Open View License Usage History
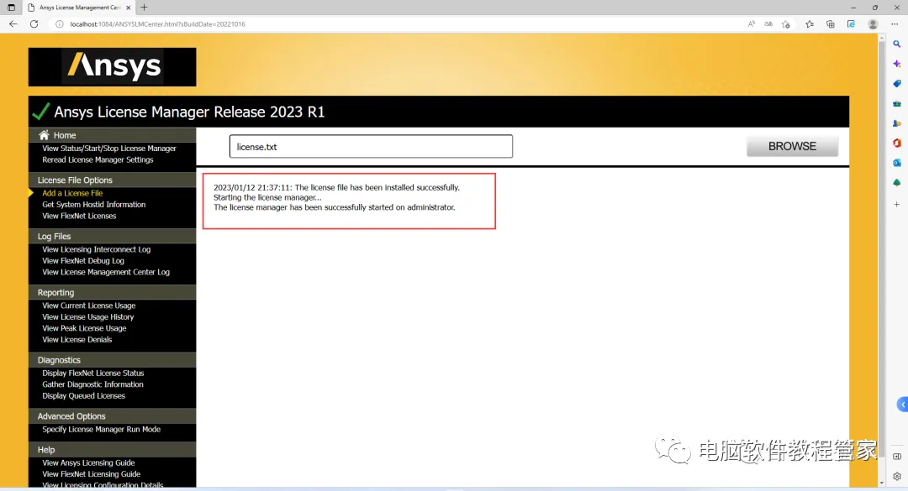This screenshot has height=491, width=908. tap(87, 317)
